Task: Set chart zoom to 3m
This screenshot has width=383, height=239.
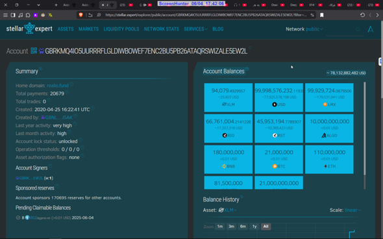Action: [x=231, y=227]
